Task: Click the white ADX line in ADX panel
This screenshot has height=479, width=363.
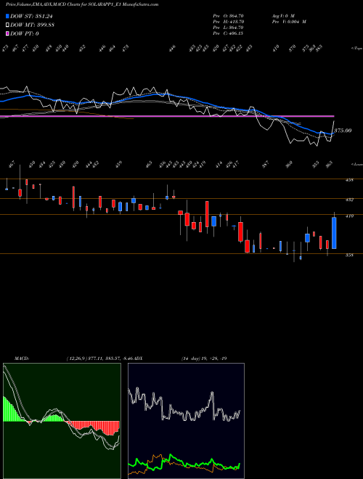Action: (184, 406)
